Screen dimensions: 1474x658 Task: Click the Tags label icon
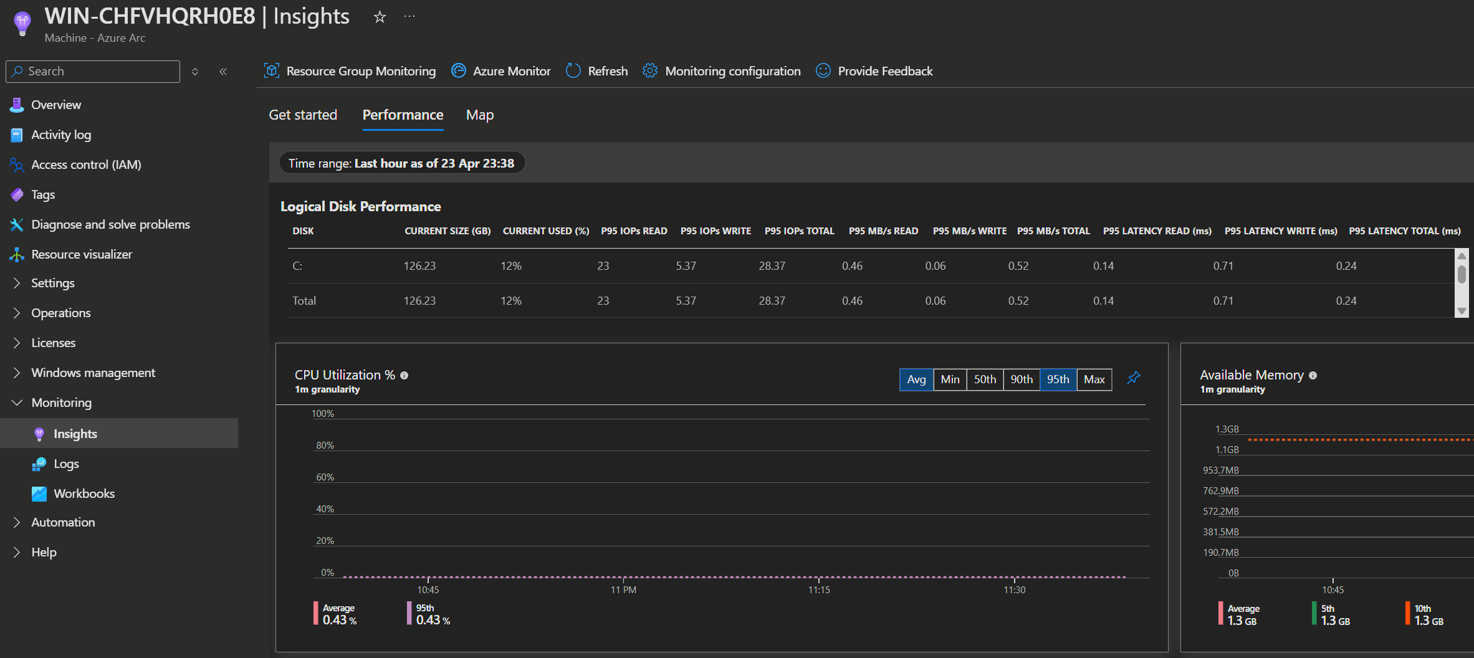pyautogui.click(x=17, y=194)
